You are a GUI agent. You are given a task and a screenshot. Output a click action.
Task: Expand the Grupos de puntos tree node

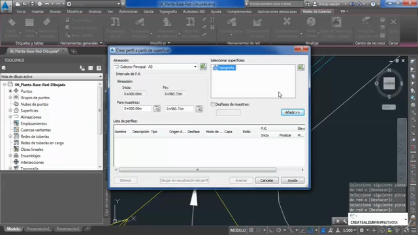coord(10,98)
